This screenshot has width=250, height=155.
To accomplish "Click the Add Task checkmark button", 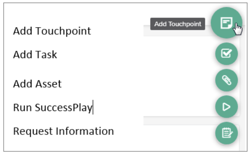I will [x=226, y=54].
